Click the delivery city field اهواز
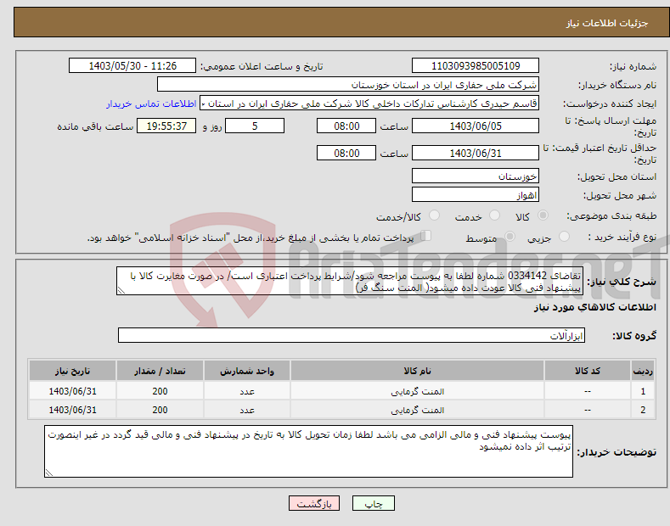The width and height of the screenshot is (670, 526). click(x=476, y=194)
